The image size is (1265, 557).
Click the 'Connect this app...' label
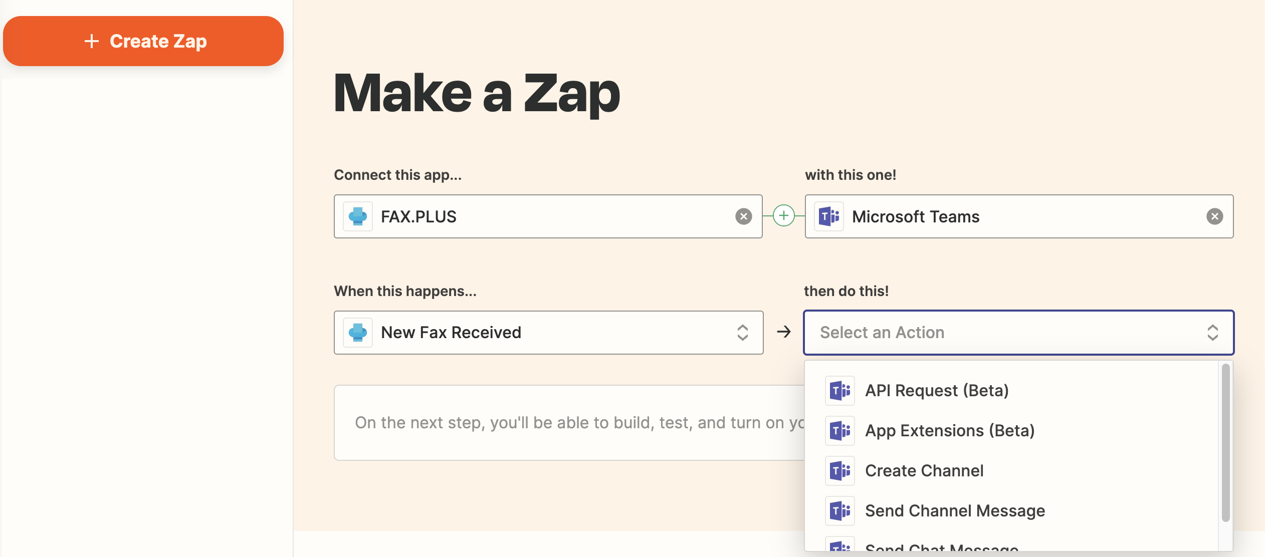(398, 175)
